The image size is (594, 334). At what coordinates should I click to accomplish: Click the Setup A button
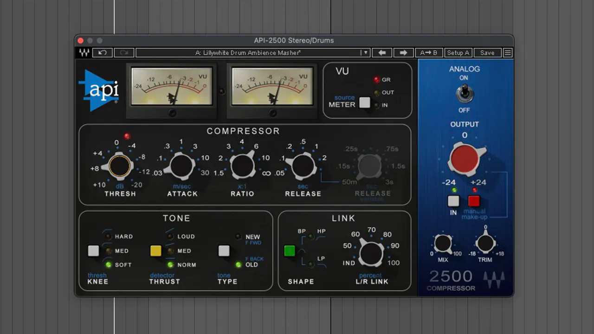(x=458, y=53)
